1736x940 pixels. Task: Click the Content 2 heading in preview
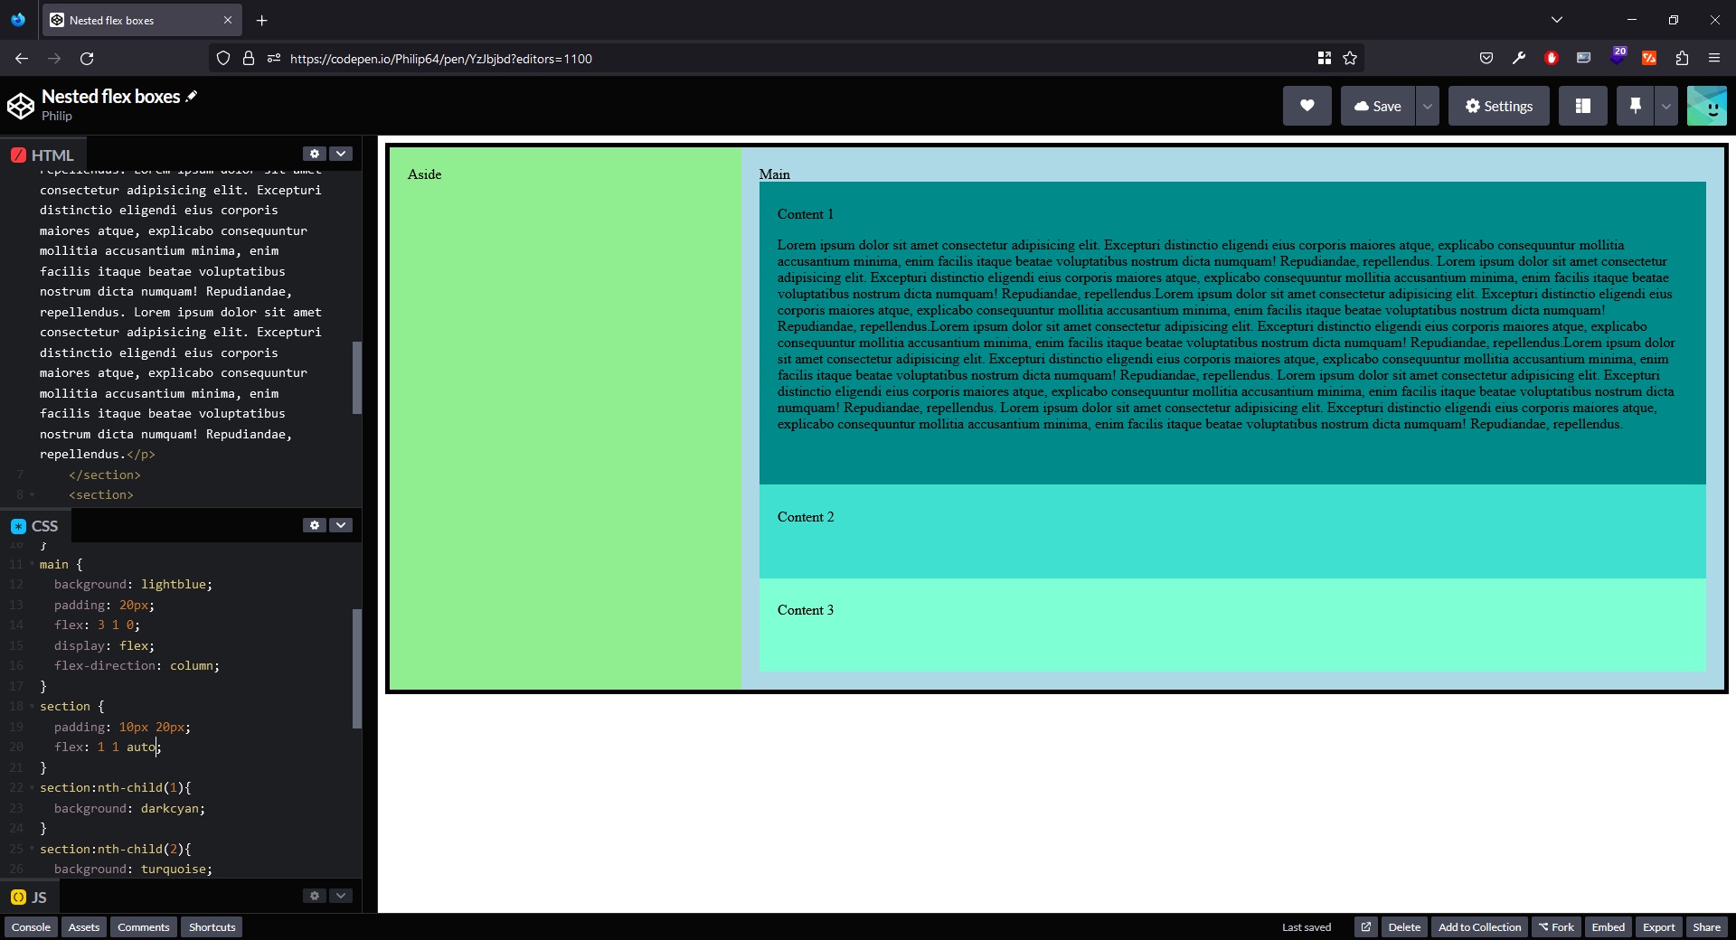pos(806,517)
